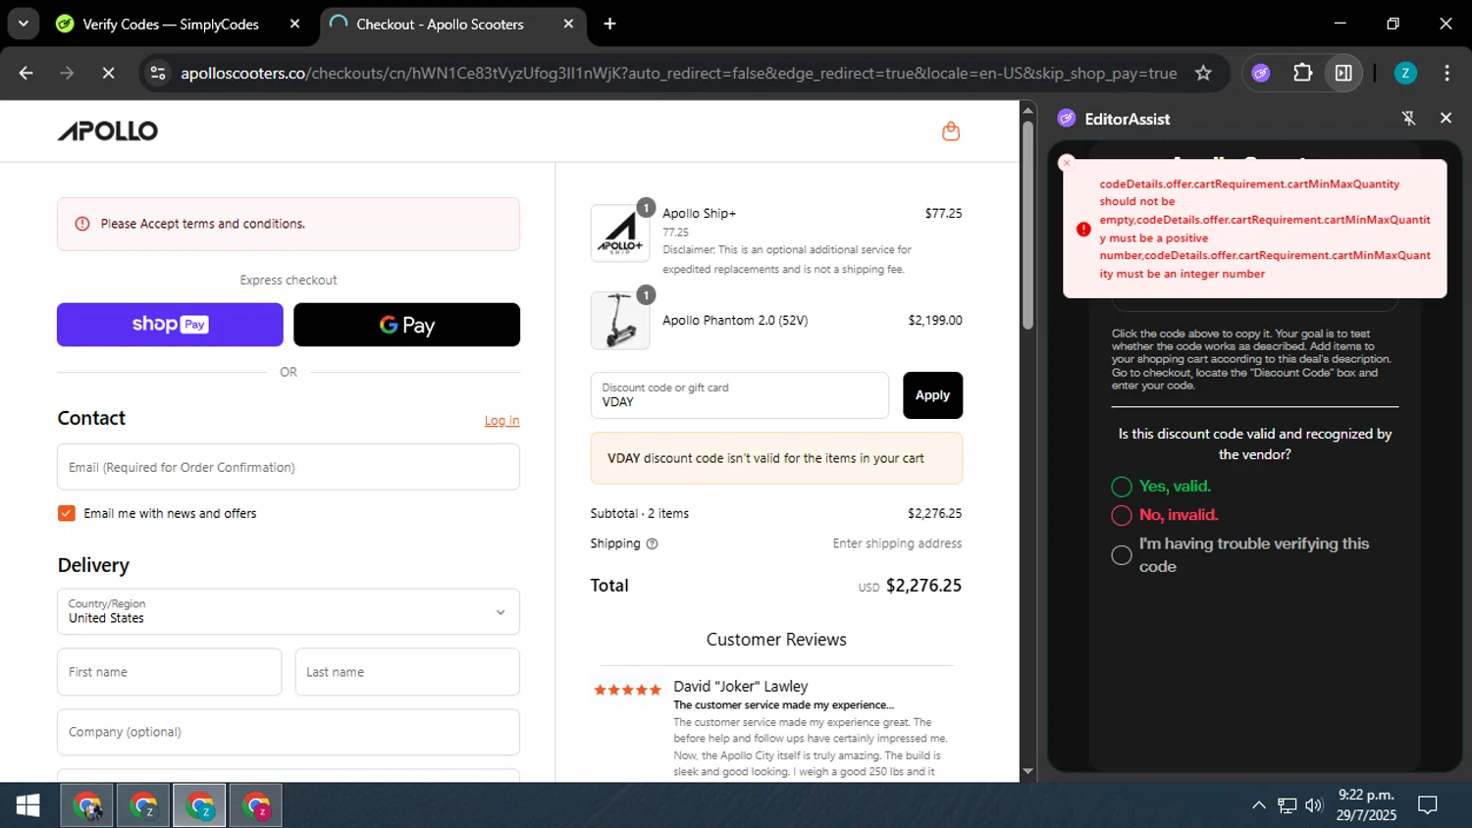Show hidden system tray icons
This screenshot has width=1472, height=828.
pyautogui.click(x=1259, y=805)
